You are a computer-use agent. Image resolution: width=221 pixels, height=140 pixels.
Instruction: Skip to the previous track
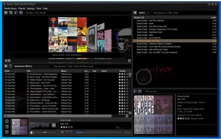coord(44,125)
